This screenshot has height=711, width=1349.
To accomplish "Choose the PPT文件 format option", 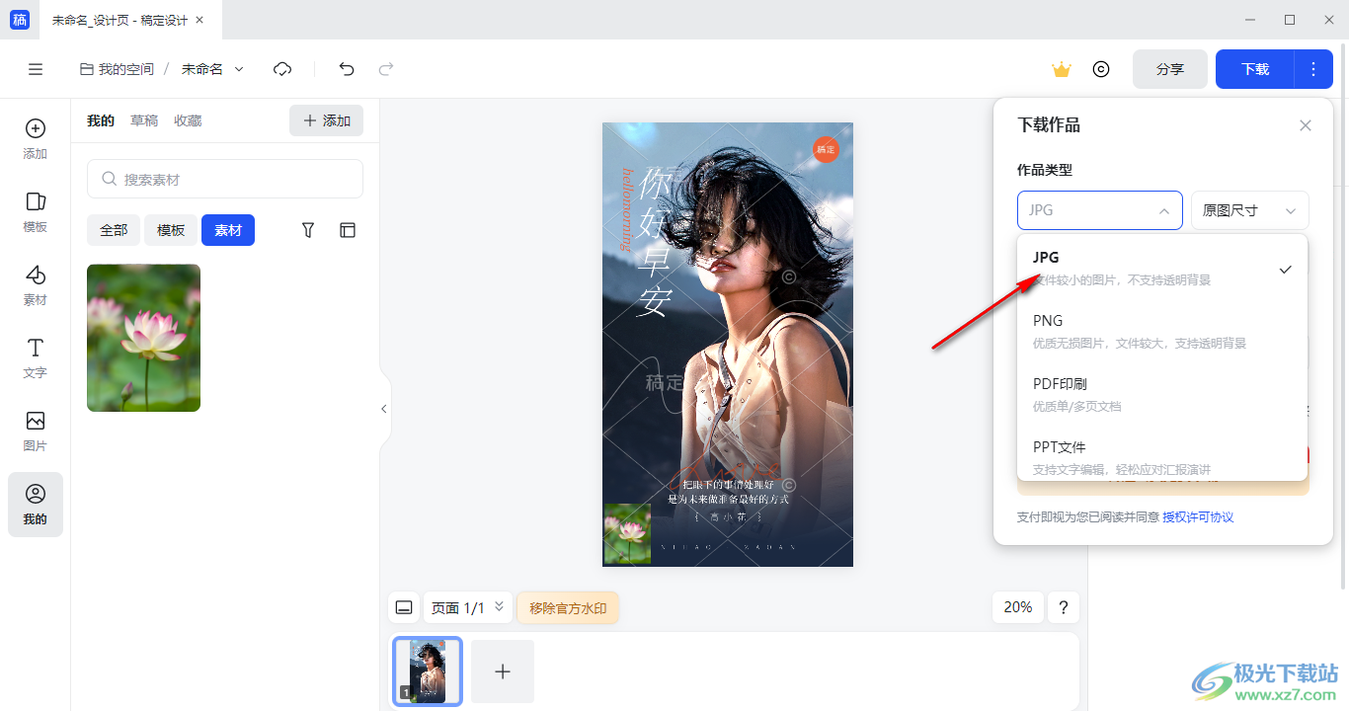I will 1162,456.
